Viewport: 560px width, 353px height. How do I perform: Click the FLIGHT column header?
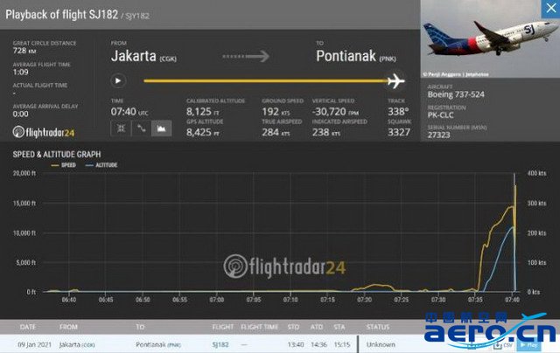[223, 327]
